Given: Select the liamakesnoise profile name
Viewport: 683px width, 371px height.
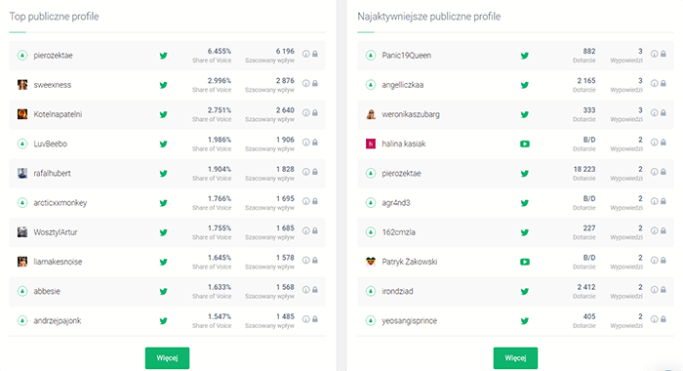Looking at the screenshot, I should point(58,262).
